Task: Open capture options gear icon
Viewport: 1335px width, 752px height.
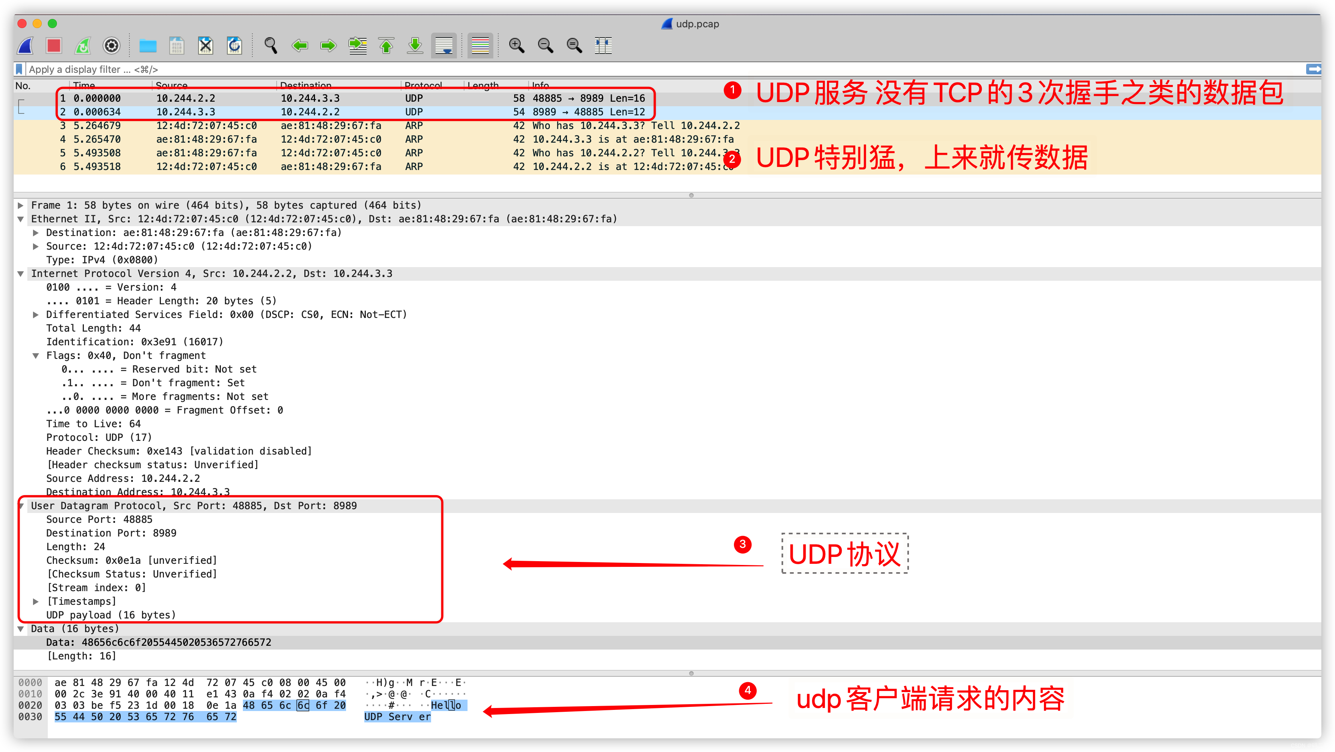Action: pyautogui.click(x=112, y=46)
